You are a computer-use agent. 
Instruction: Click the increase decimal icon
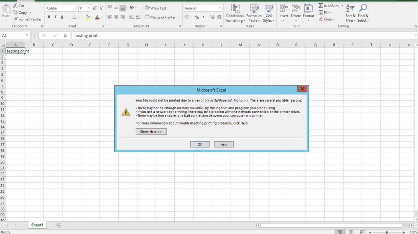tap(212, 17)
